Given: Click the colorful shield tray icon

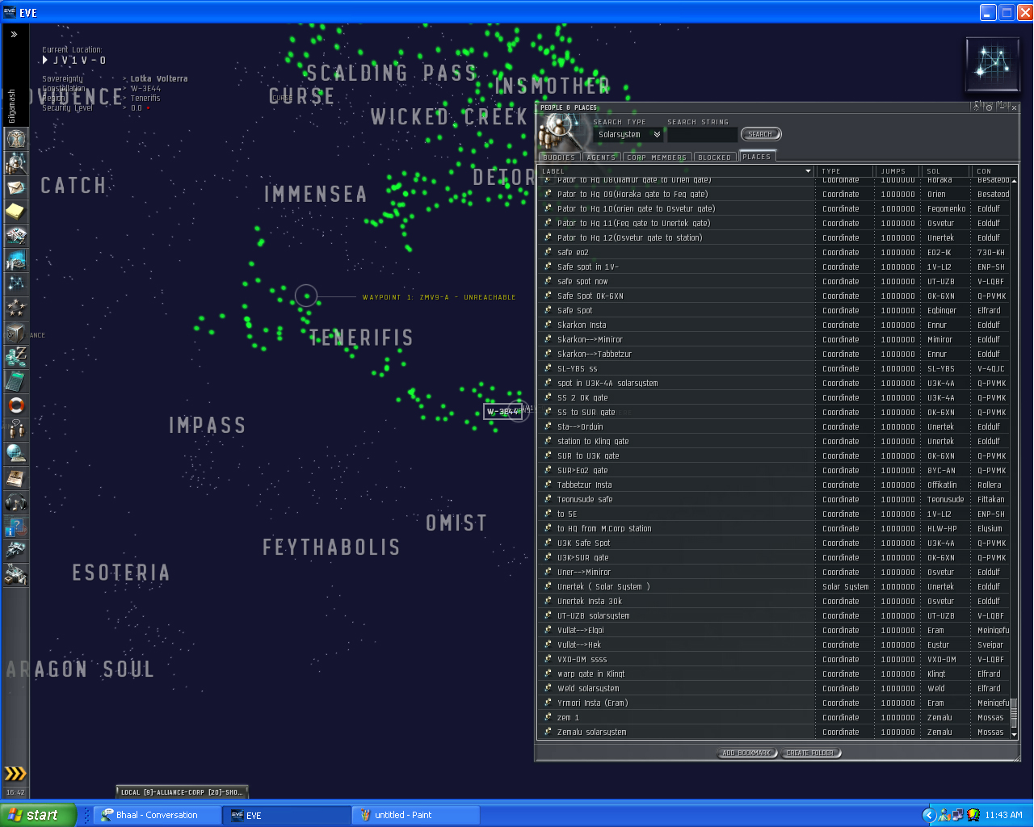Looking at the screenshot, I should click(973, 815).
